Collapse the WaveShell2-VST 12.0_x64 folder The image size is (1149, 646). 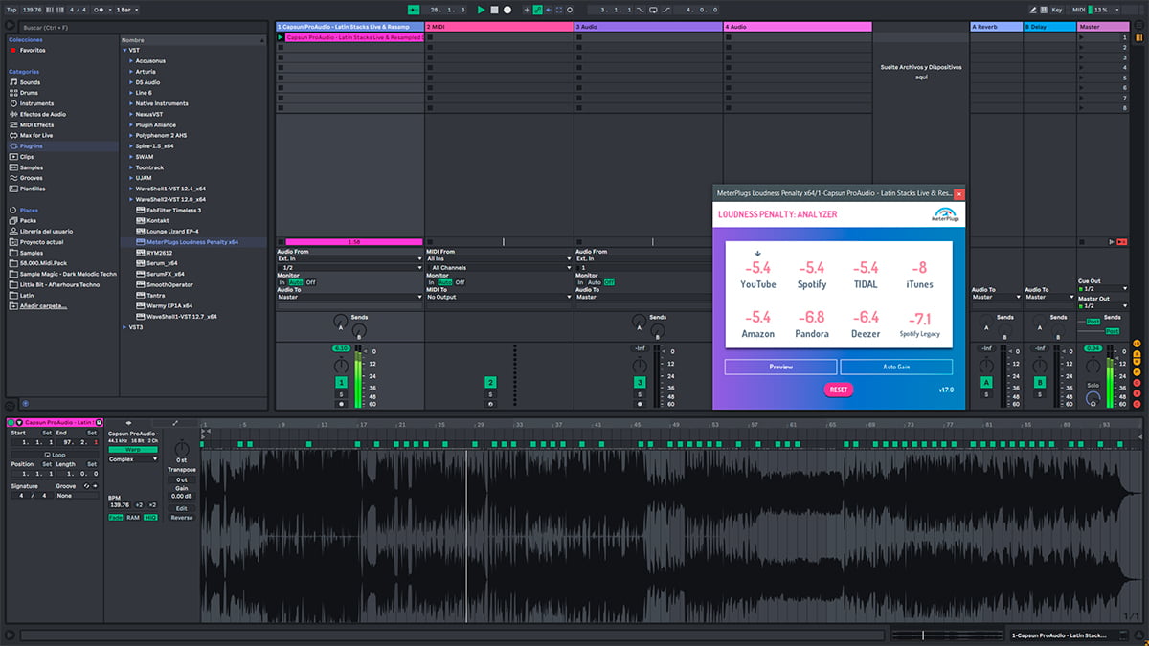click(131, 199)
